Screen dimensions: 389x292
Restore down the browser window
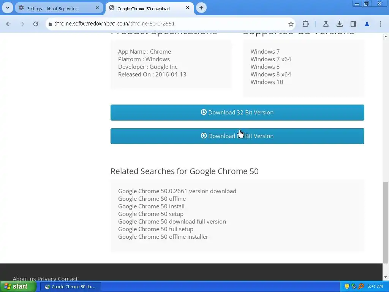367,3
